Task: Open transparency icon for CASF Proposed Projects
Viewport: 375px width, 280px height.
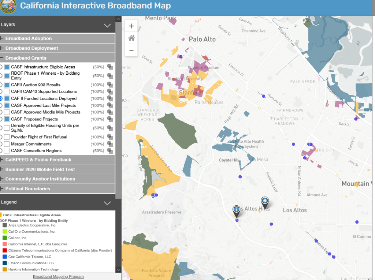Action: (x=109, y=119)
